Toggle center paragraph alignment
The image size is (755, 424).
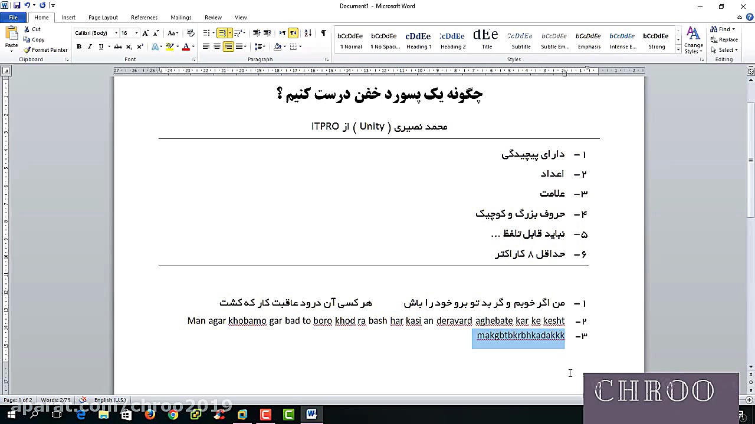point(217,47)
